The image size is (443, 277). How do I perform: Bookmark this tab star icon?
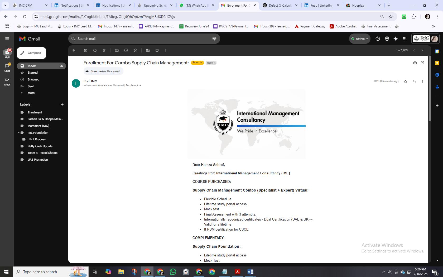point(391,17)
